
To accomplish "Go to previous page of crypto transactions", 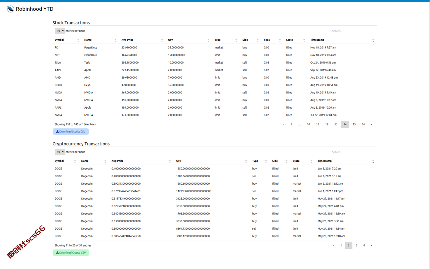I will point(334,245).
